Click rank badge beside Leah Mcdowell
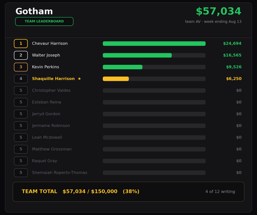Viewport: 257px width, 215px height. tap(21, 137)
